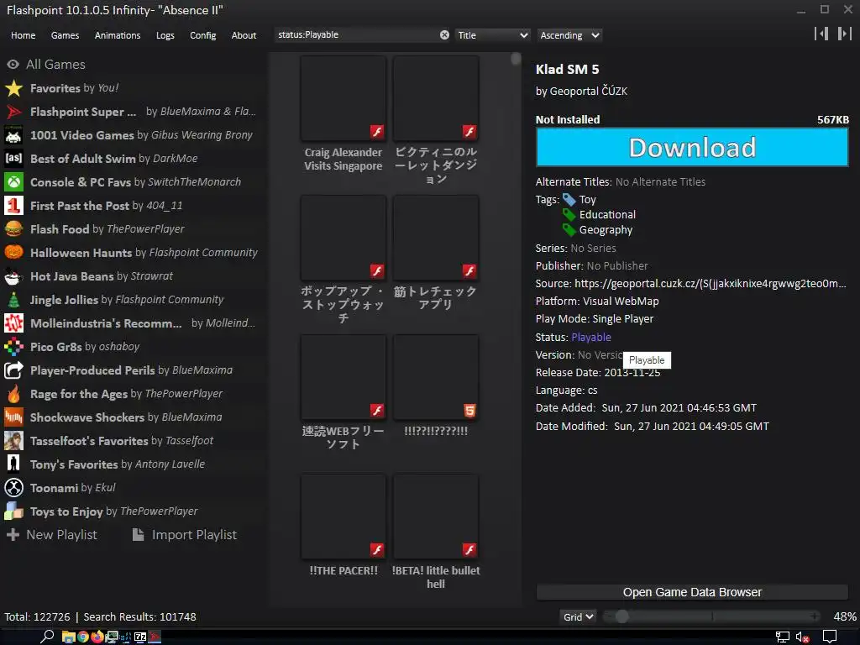Open the Home tab
The width and height of the screenshot is (860, 645).
coord(23,35)
